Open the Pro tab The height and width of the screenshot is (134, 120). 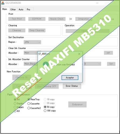(29, 9)
